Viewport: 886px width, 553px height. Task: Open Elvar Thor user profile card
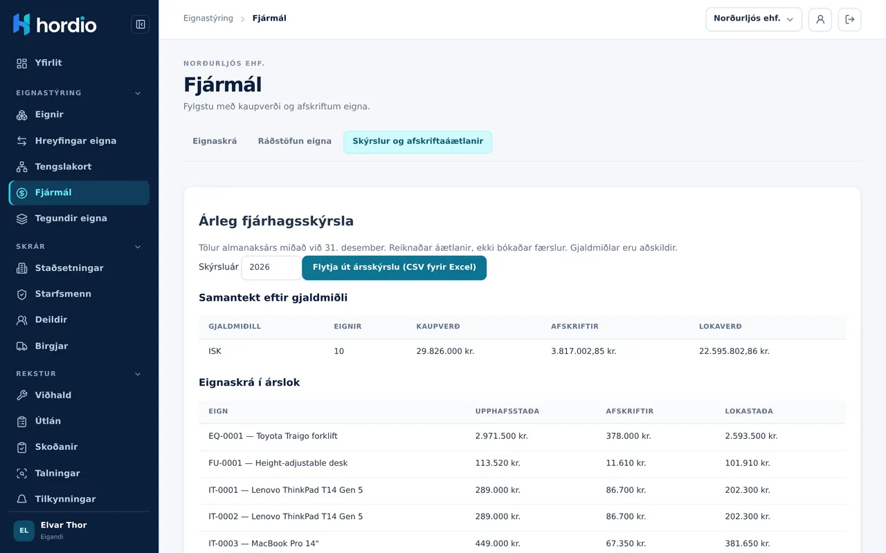(79, 530)
